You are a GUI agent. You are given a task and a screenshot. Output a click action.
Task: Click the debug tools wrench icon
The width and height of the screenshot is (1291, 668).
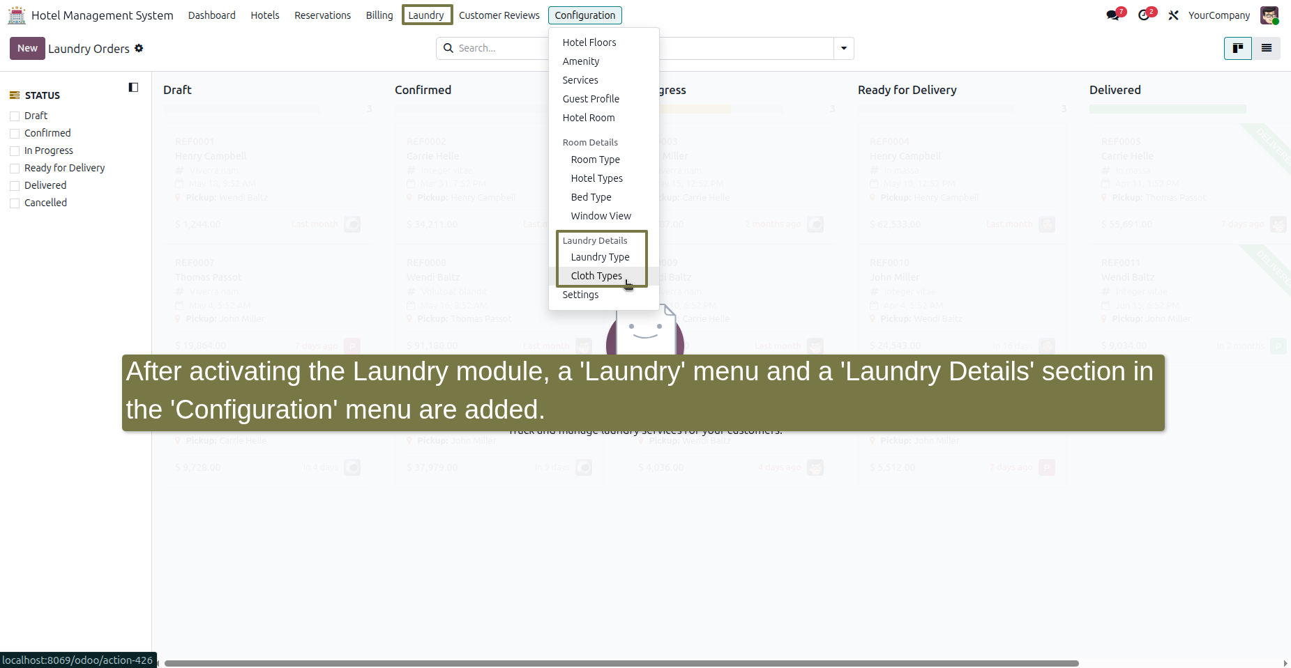(1174, 15)
